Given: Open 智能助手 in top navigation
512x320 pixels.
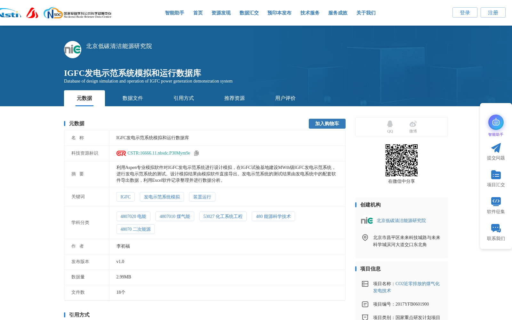Looking at the screenshot, I should click(174, 13).
